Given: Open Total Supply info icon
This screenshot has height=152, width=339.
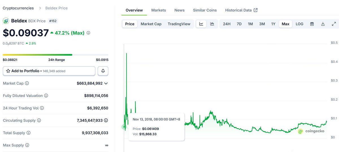Looking at the screenshot, I should (x=29, y=133).
